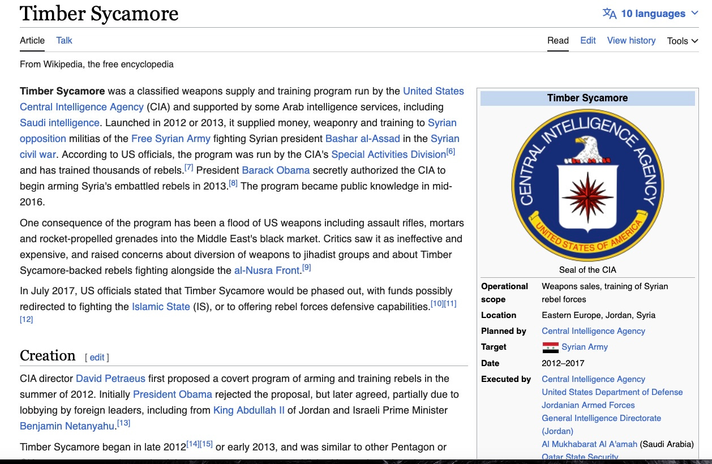Open Central Intelligence Agency under Executed by
The width and height of the screenshot is (712, 464).
(593, 379)
